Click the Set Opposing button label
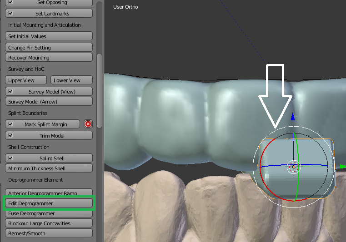The image size is (346, 242). click(x=52, y=2)
